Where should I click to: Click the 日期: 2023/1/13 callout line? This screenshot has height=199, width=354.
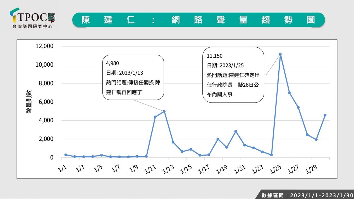[x=125, y=73]
